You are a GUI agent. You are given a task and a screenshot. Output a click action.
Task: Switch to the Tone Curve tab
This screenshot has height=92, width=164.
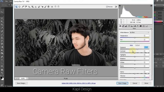click(x=123, y=26)
